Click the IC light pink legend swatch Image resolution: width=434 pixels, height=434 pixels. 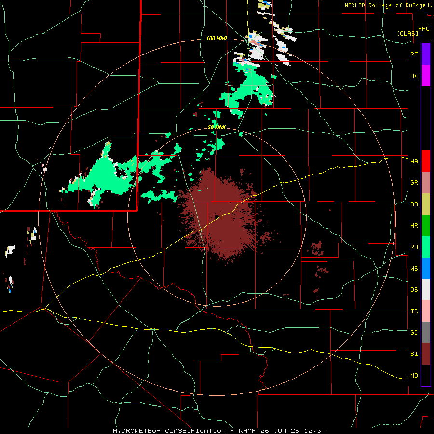426,311
